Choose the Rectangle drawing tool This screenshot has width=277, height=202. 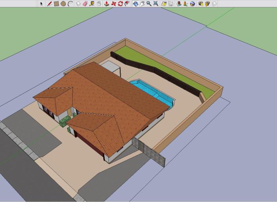56,4
